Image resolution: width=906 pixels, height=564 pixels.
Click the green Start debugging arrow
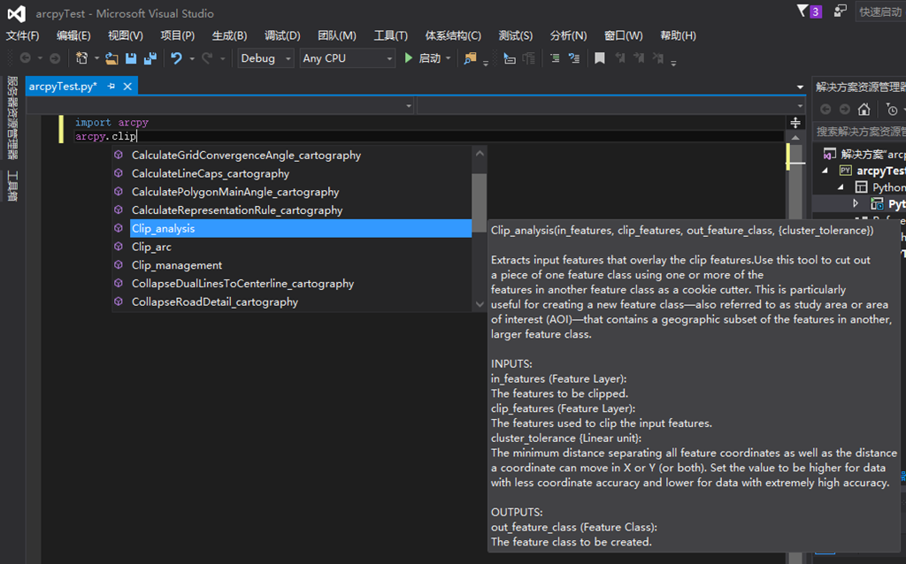click(x=409, y=57)
